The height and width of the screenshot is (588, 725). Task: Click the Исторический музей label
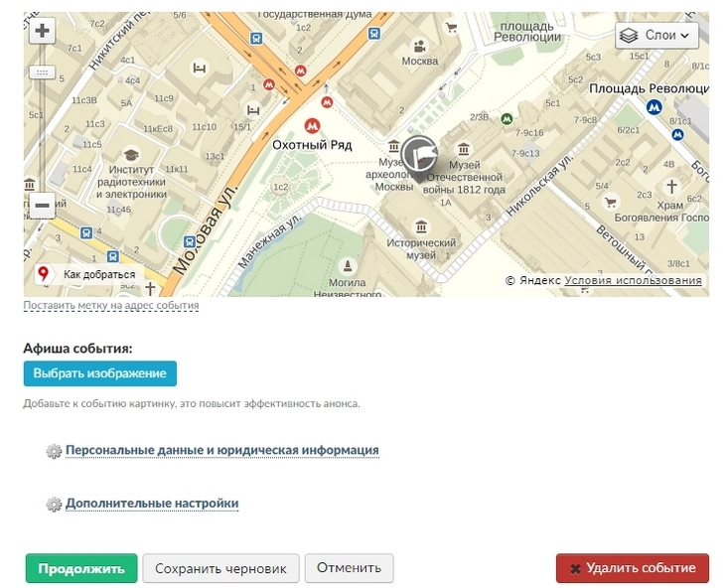421,248
